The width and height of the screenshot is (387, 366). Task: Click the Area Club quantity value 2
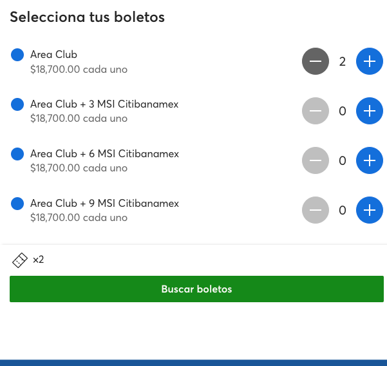[343, 62]
